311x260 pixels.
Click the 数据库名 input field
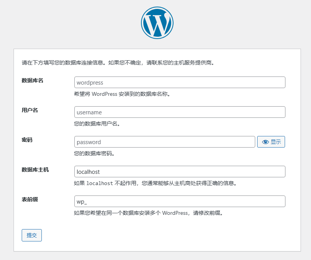[x=180, y=82]
